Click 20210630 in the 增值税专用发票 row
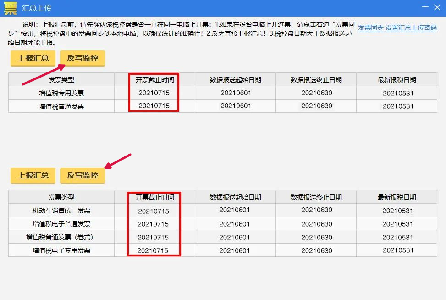The height and width of the screenshot is (300, 446). (x=317, y=93)
